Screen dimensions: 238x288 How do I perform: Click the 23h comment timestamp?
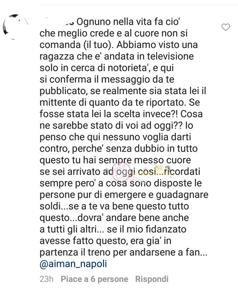(47, 279)
